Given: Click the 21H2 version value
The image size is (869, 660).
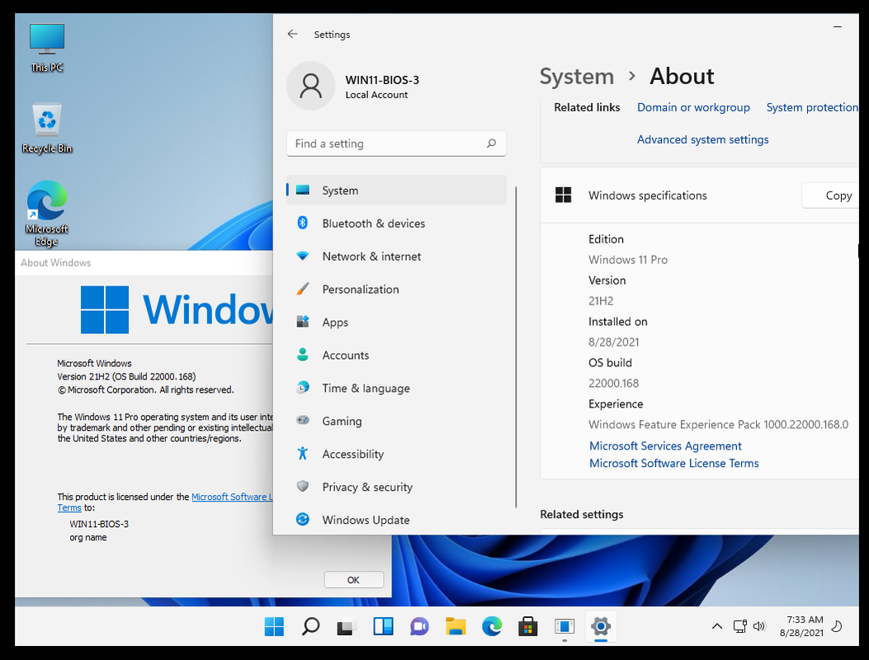Looking at the screenshot, I should pyautogui.click(x=601, y=301).
